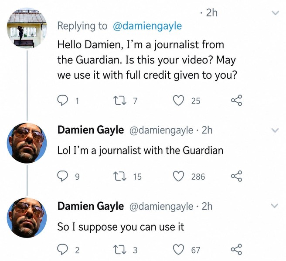Retweet the tweet with 7 retweets

(119, 100)
